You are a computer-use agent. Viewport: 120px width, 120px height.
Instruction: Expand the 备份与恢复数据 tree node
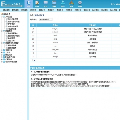pyautogui.click(x=2, y=62)
